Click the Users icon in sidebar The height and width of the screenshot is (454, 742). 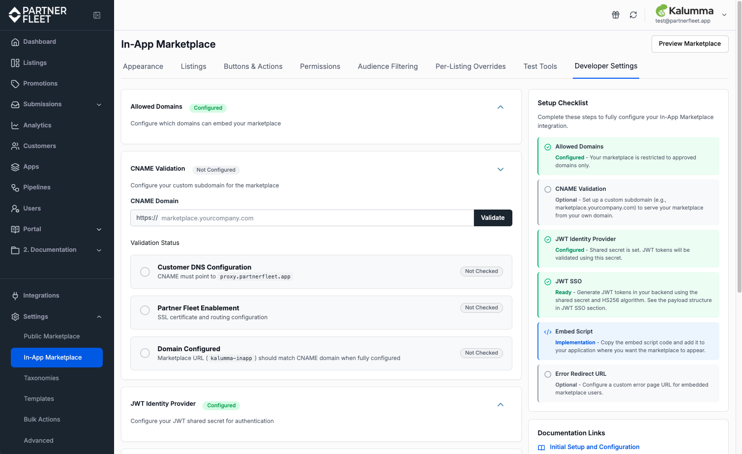coord(15,209)
